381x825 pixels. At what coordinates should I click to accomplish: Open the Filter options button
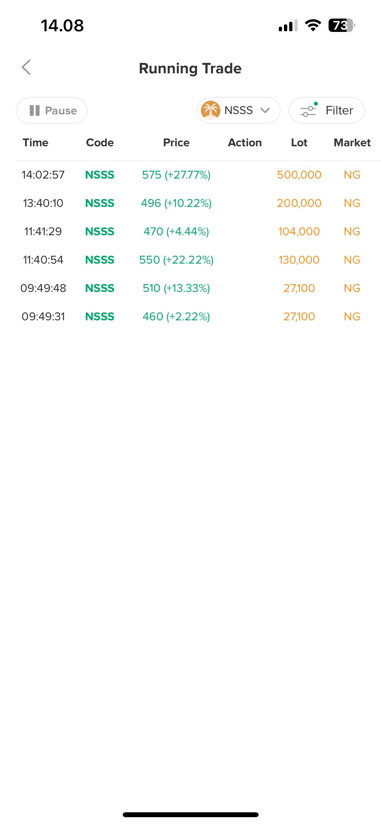point(327,110)
